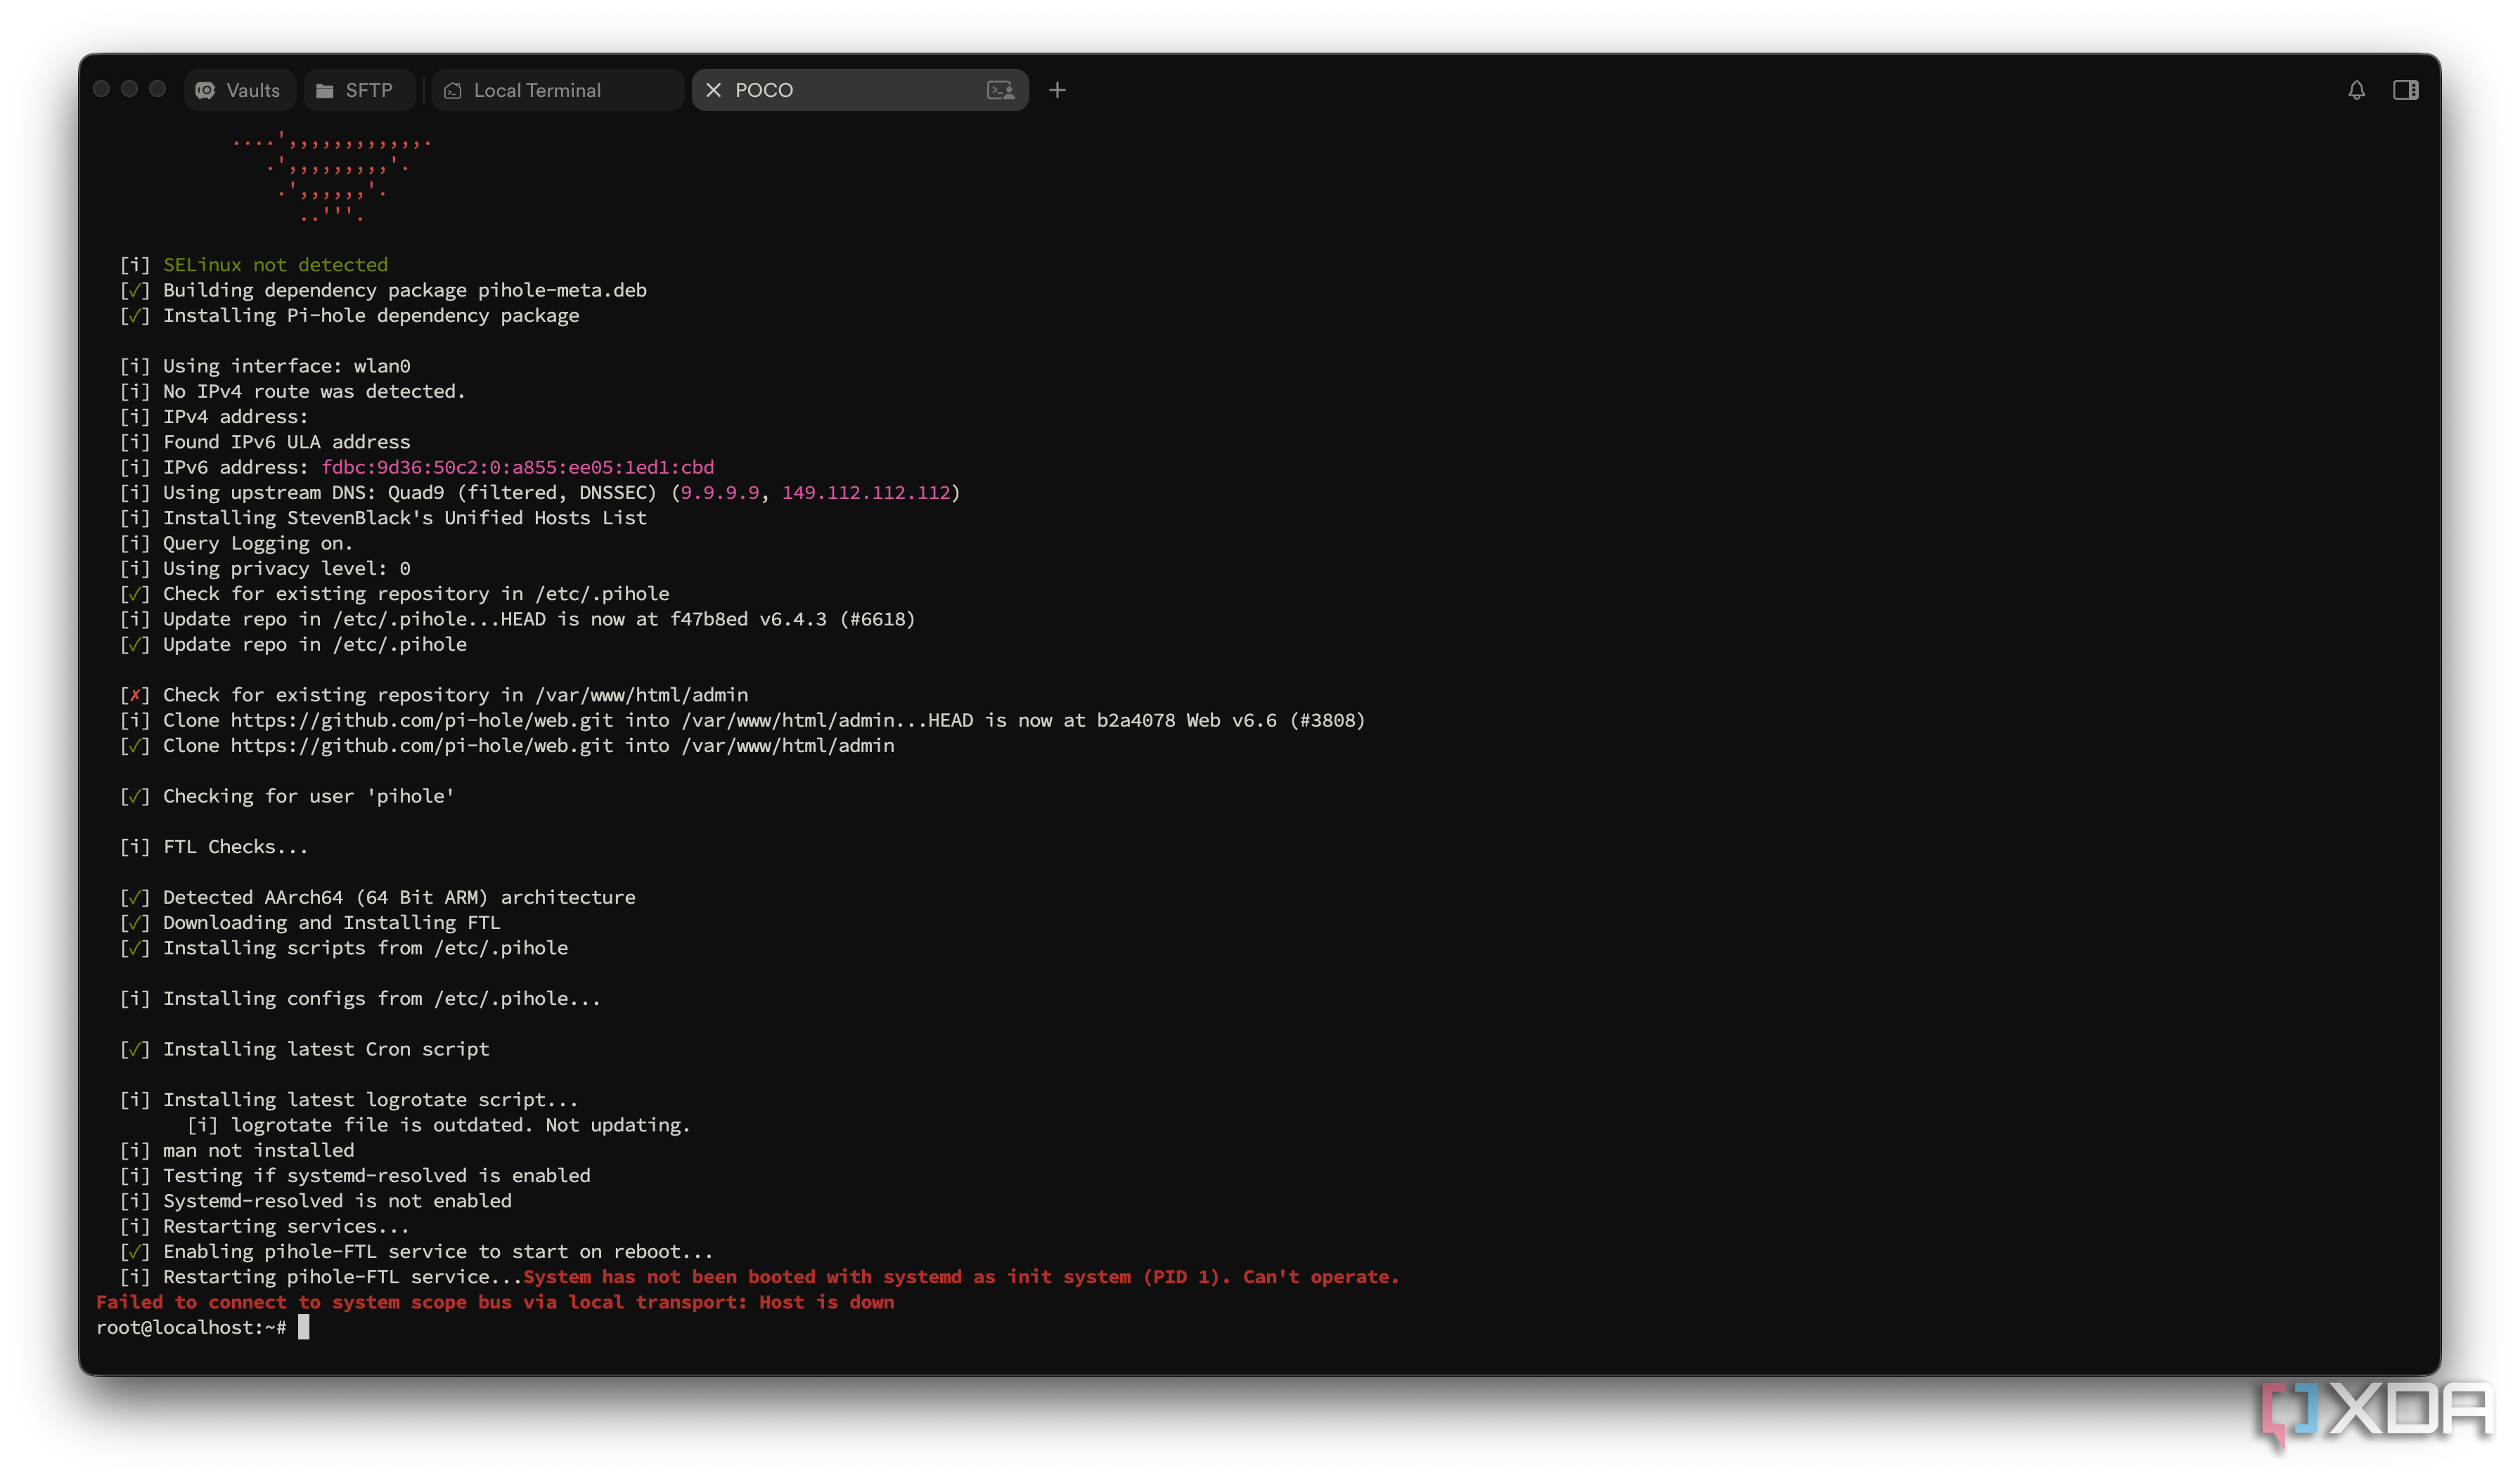Click the IPv6 address fdbc:9d36:50c2:0:a855:ee05:1ed1:cbd
The width and height of the screenshot is (2520, 1480).
[x=517, y=467]
